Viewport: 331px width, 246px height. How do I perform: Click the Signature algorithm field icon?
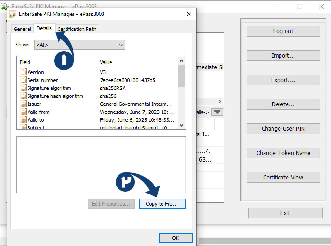23,88
